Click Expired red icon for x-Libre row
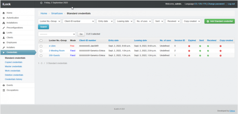This screenshot has width=238, height=114. [x=189, y=46]
